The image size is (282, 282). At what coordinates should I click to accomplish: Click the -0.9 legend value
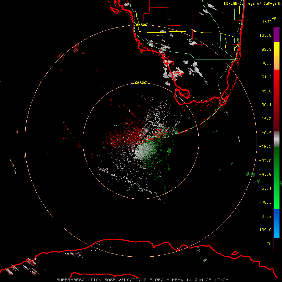[x=267, y=133]
